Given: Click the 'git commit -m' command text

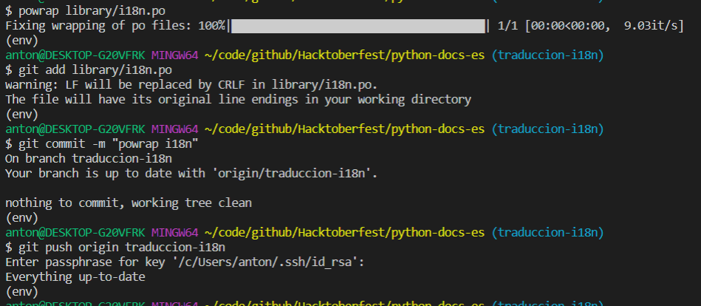Looking at the screenshot, I should click(62, 144).
